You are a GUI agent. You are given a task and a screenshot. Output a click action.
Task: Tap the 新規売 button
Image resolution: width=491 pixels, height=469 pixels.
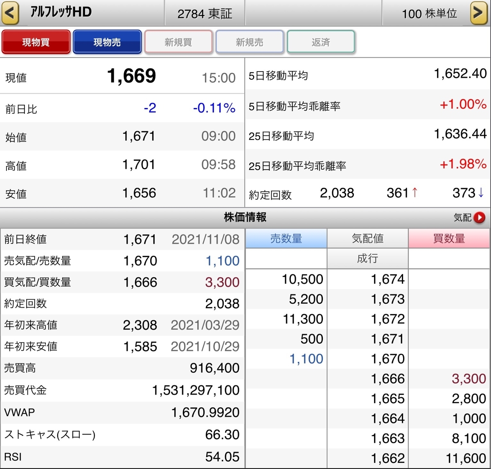(x=250, y=42)
